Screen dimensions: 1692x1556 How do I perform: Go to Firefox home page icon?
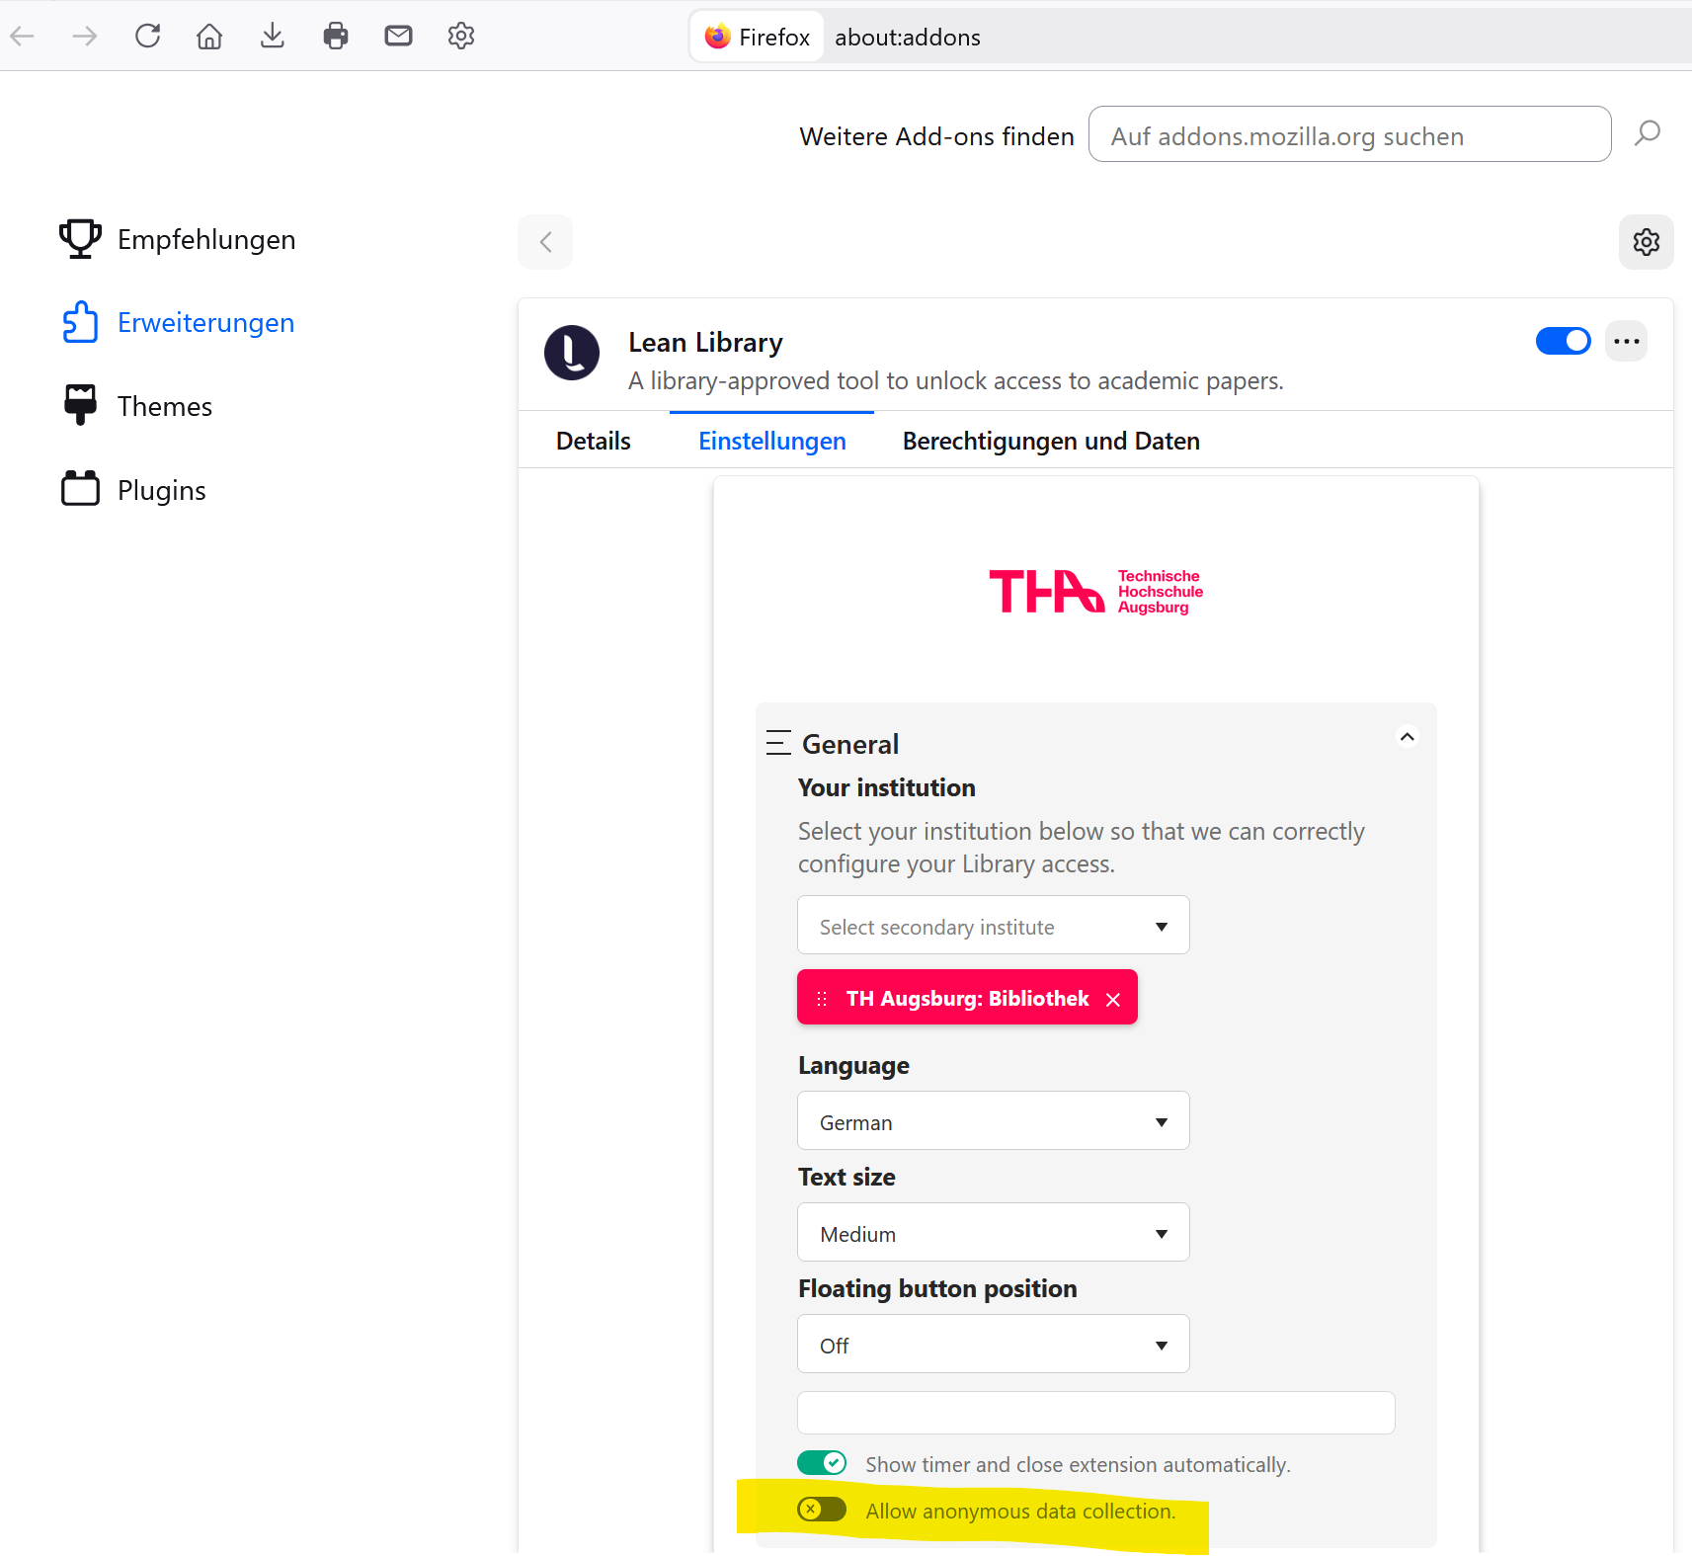click(209, 37)
